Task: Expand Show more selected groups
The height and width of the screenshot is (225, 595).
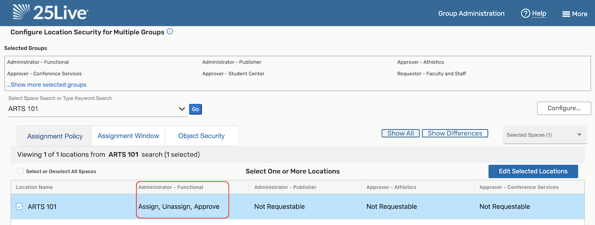Action: pos(47,85)
